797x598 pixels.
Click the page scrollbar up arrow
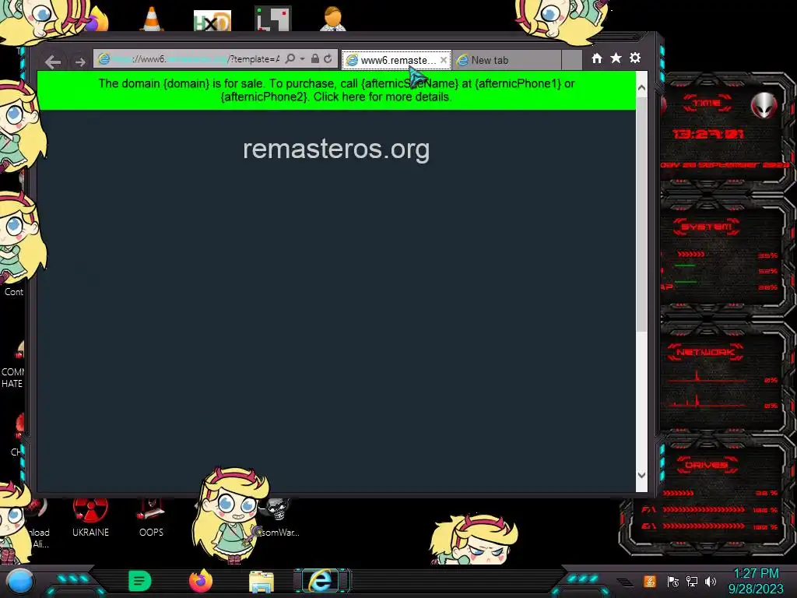641,87
